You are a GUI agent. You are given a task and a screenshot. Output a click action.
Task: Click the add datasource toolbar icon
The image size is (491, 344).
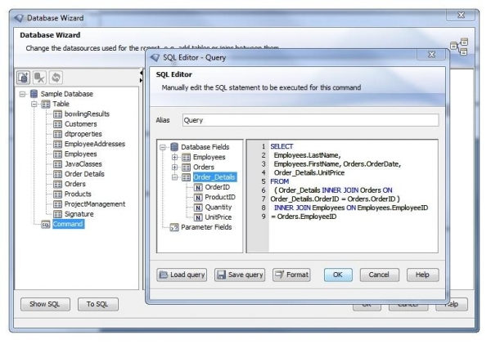25,77
